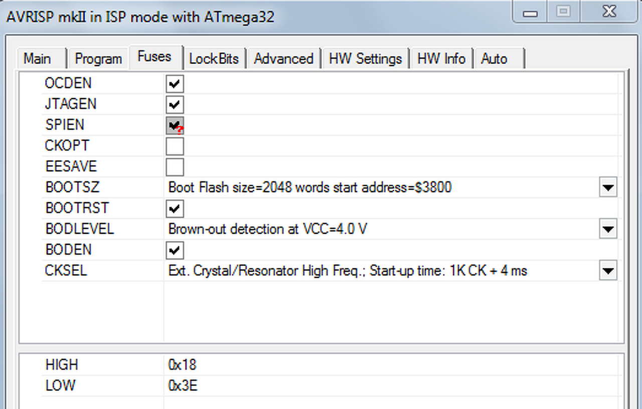Open the Advanced tab
This screenshot has height=409, width=642.
[x=284, y=59]
